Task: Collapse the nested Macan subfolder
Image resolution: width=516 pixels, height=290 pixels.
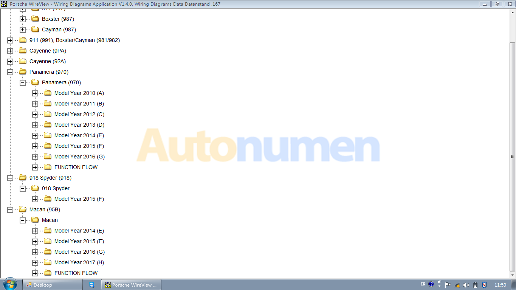Action: pos(23,220)
